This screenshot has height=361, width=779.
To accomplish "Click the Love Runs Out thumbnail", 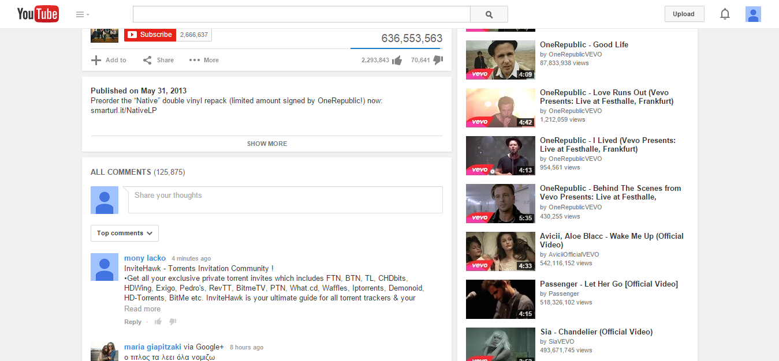I will (501, 108).
